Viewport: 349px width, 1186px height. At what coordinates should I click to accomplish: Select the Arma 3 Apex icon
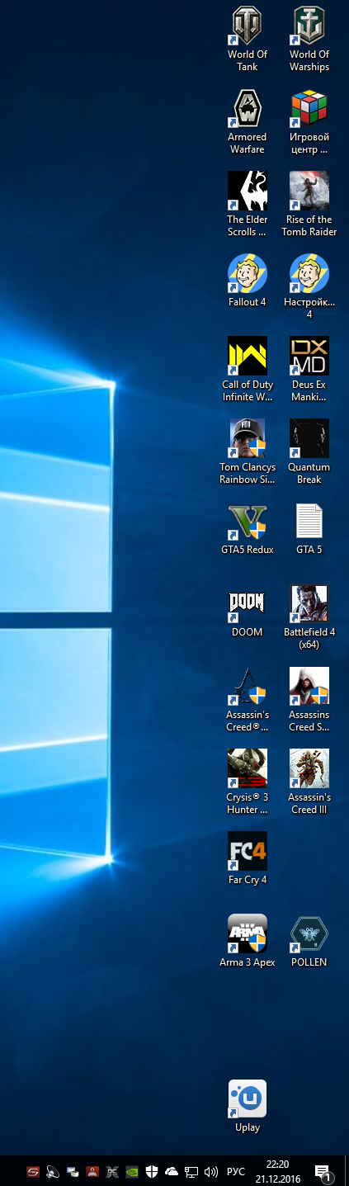point(248,933)
